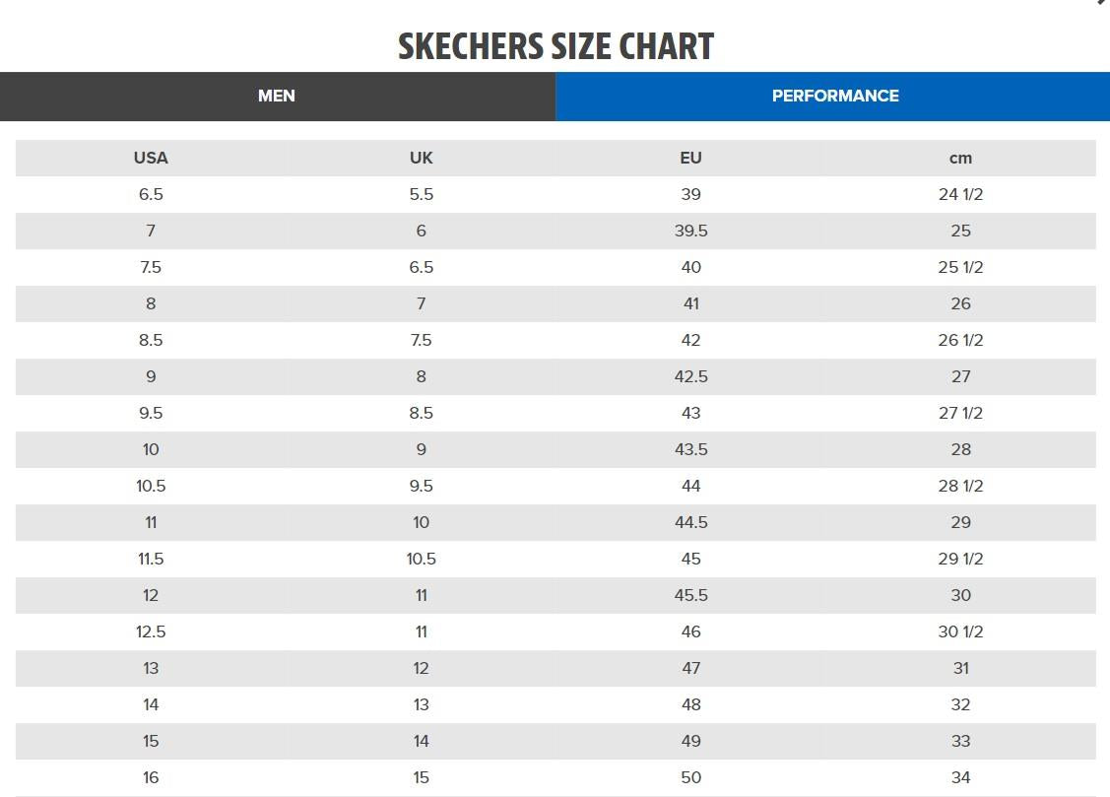Click USA size 14 row
Image resolution: width=1110 pixels, height=797 pixels.
pos(150,704)
